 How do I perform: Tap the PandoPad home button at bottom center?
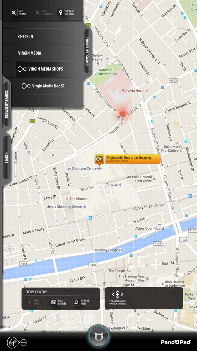click(x=98, y=337)
